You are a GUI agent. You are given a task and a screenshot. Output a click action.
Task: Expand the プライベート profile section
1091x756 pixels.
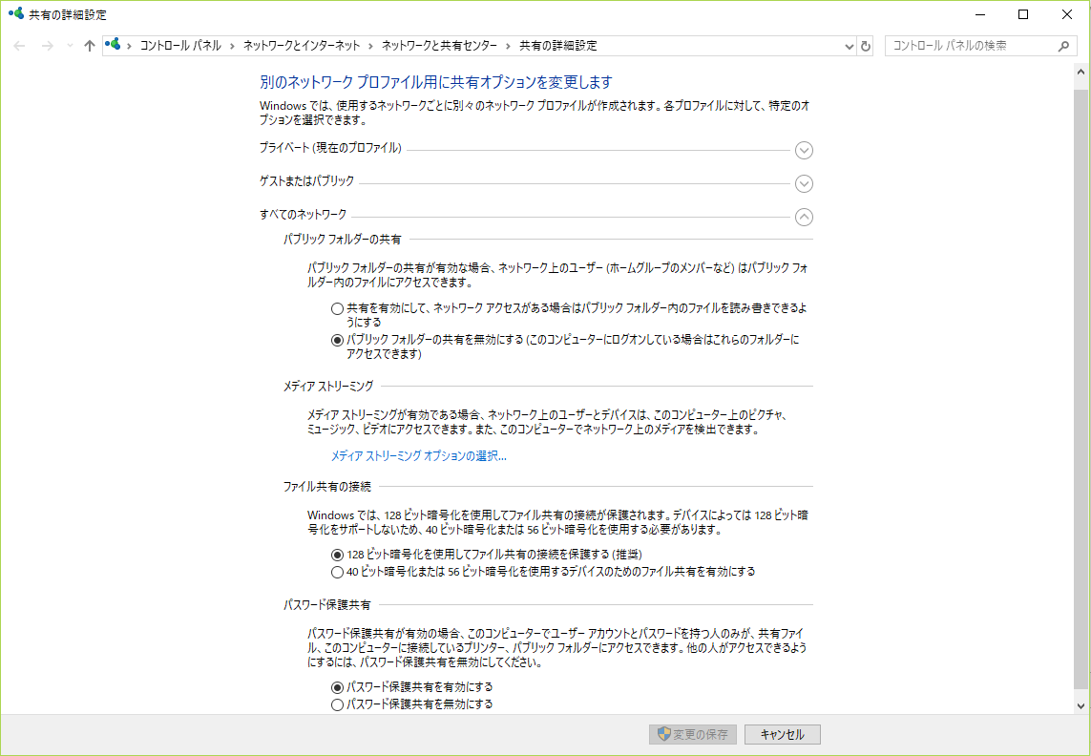(804, 151)
